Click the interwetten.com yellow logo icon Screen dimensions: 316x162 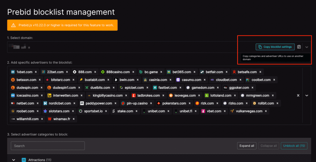49,95
